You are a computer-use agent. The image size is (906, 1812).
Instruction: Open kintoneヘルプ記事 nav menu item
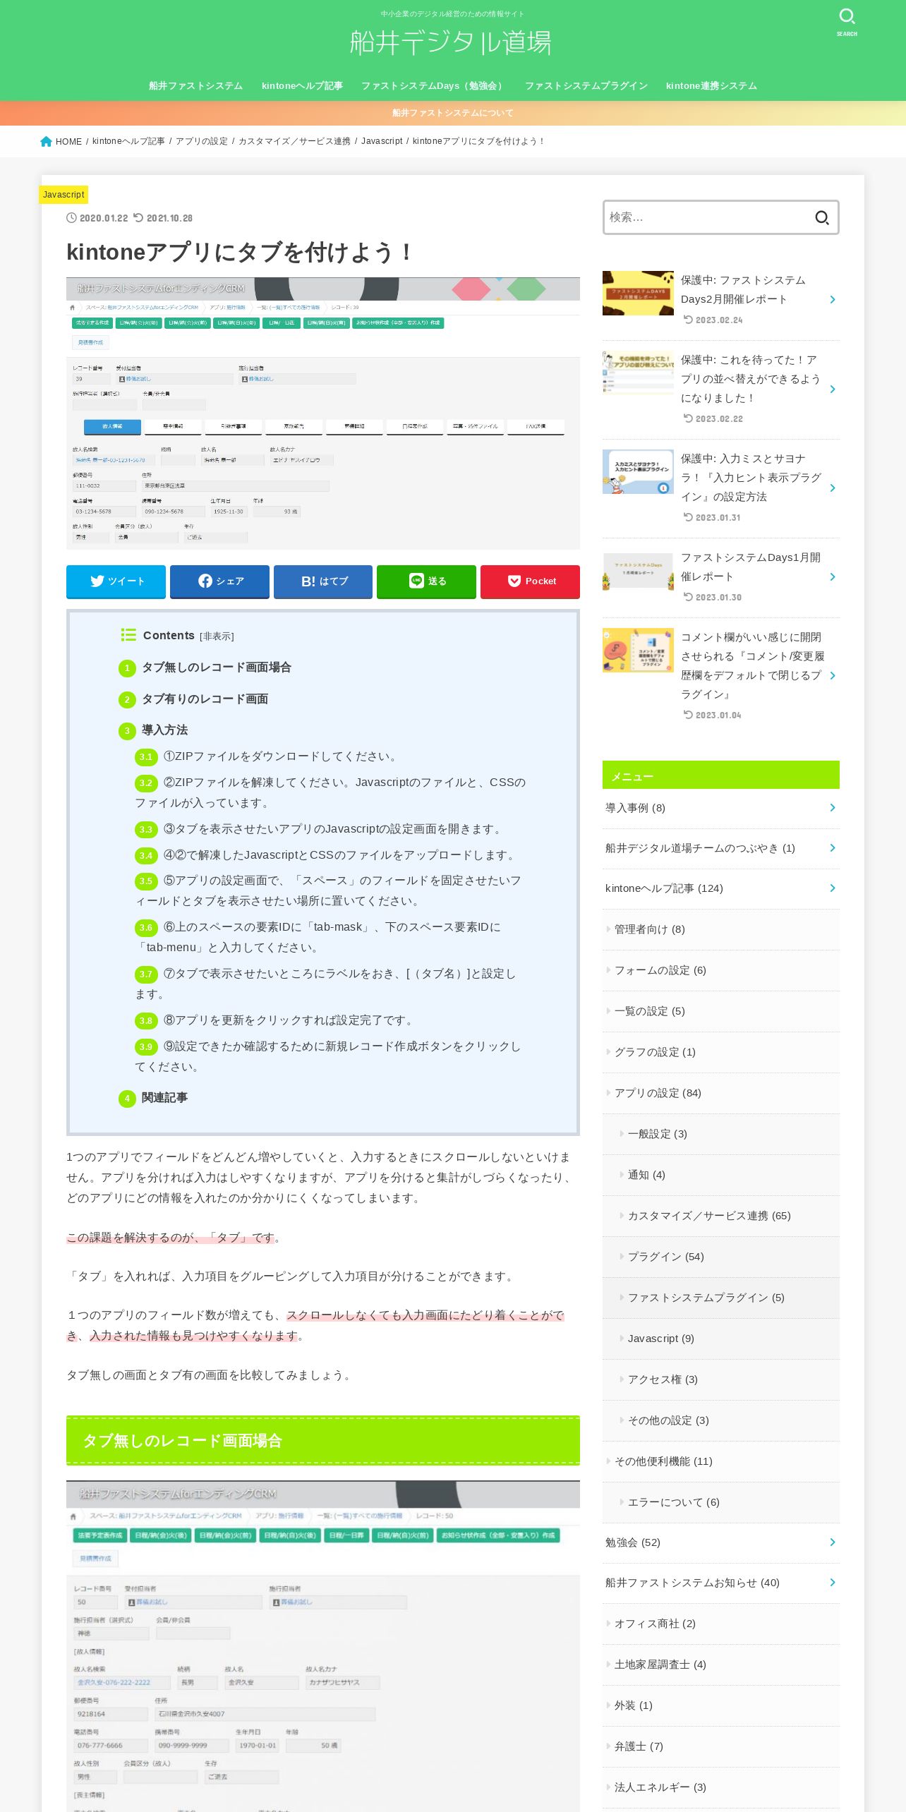pos(302,85)
